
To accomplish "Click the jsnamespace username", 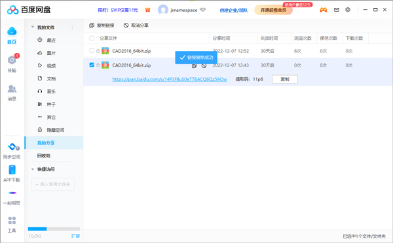I will pyautogui.click(x=183, y=10).
